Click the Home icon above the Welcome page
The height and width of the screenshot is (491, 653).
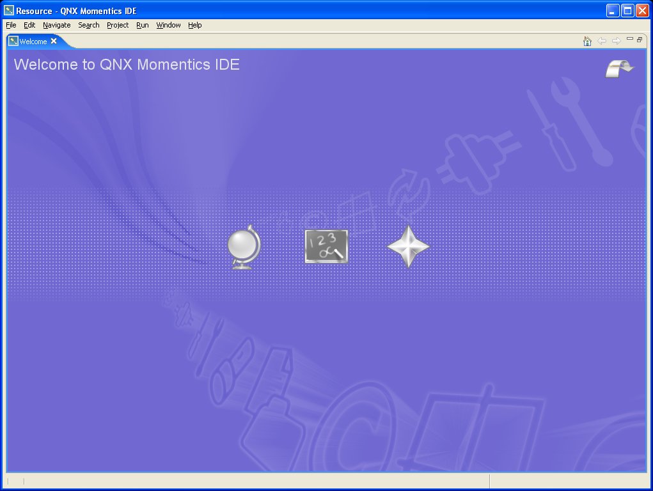click(x=587, y=40)
